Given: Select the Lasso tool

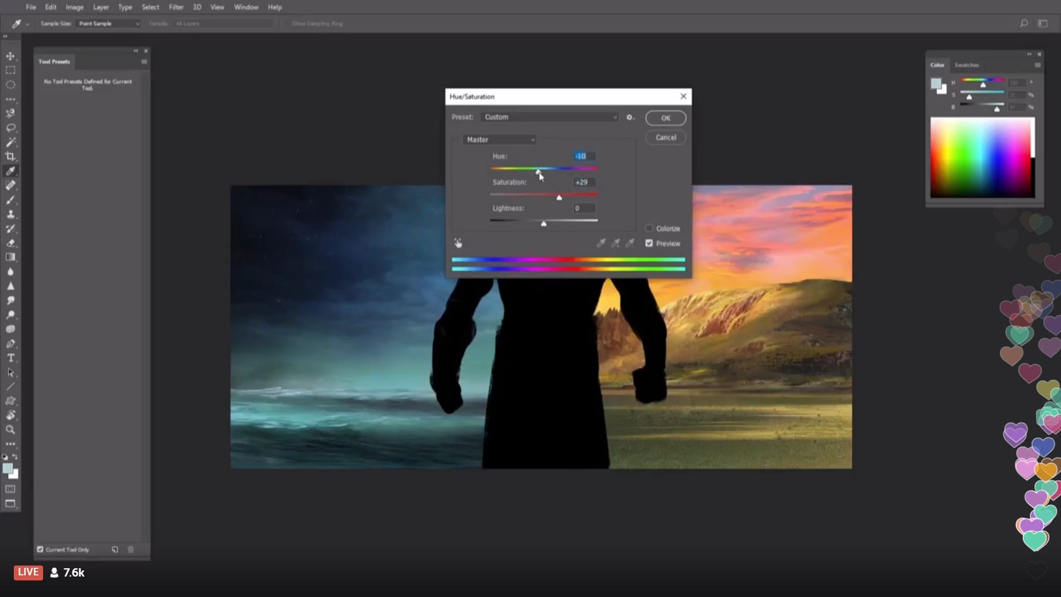Looking at the screenshot, I should point(10,128).
